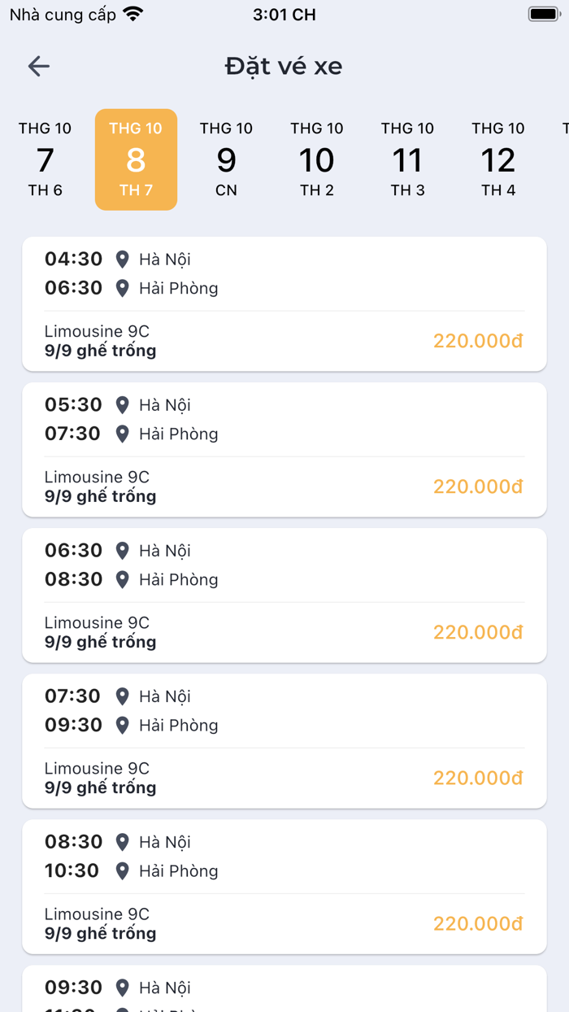Click the back arrow to exit booking
The width and height of the screenshot is (569, 1012).
click(38, 67)
